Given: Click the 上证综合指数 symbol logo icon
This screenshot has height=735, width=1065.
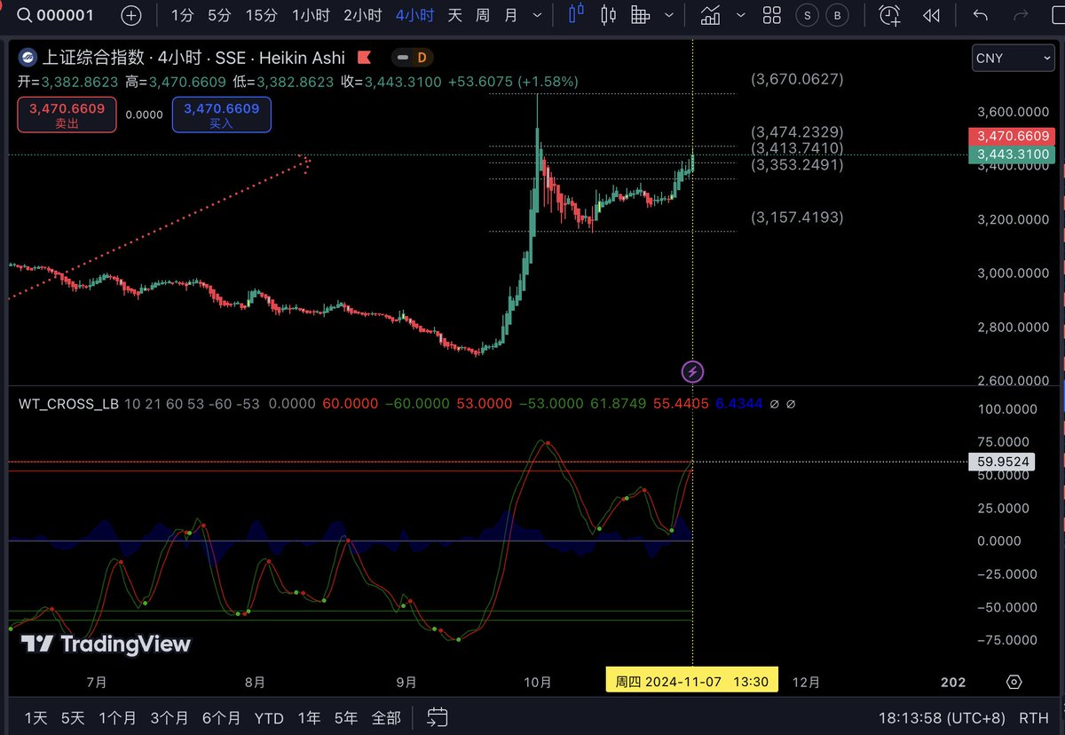Looking at the screenshot, I should pyautogui.click(x=28, y=58).
